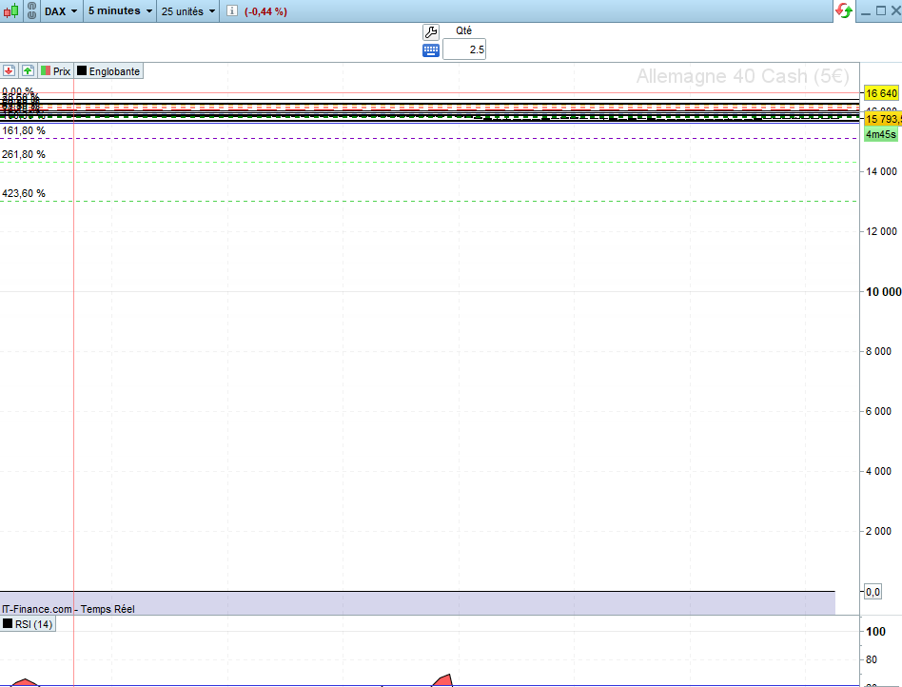Click the -0,44 % variation text

(265, 11)
